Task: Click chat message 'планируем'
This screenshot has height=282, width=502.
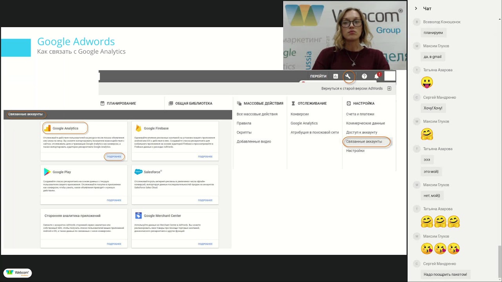Action: point(433,33)
